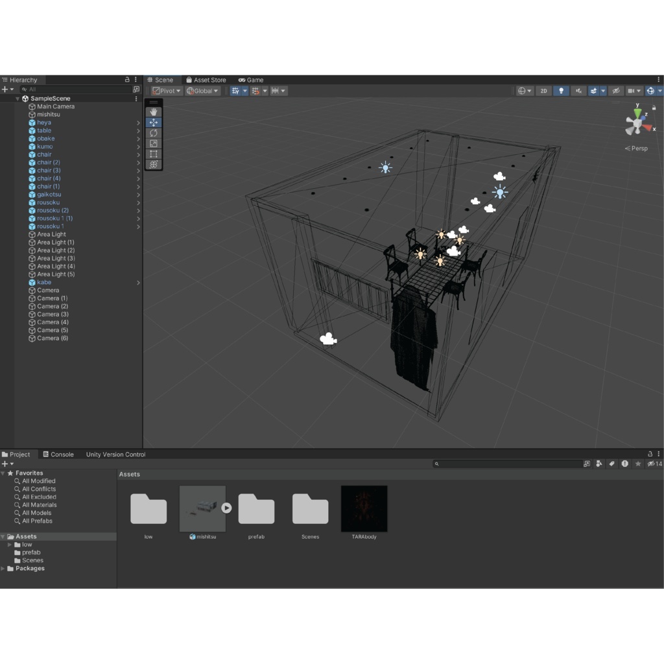This screenshot has width=664, height=664.
Task: Open the Pivot dropdown
Action: pyautogui.click(x=166, y=90)
